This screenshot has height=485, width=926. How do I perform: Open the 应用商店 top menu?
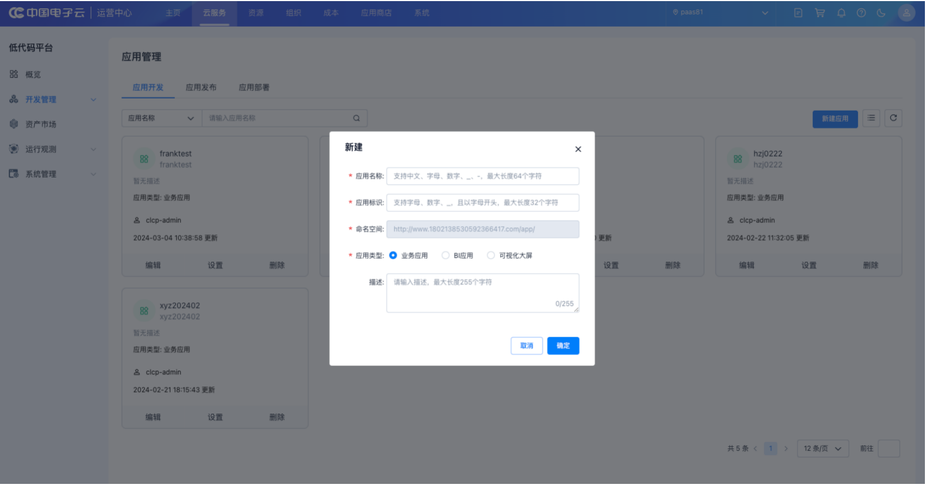(376, 13)
